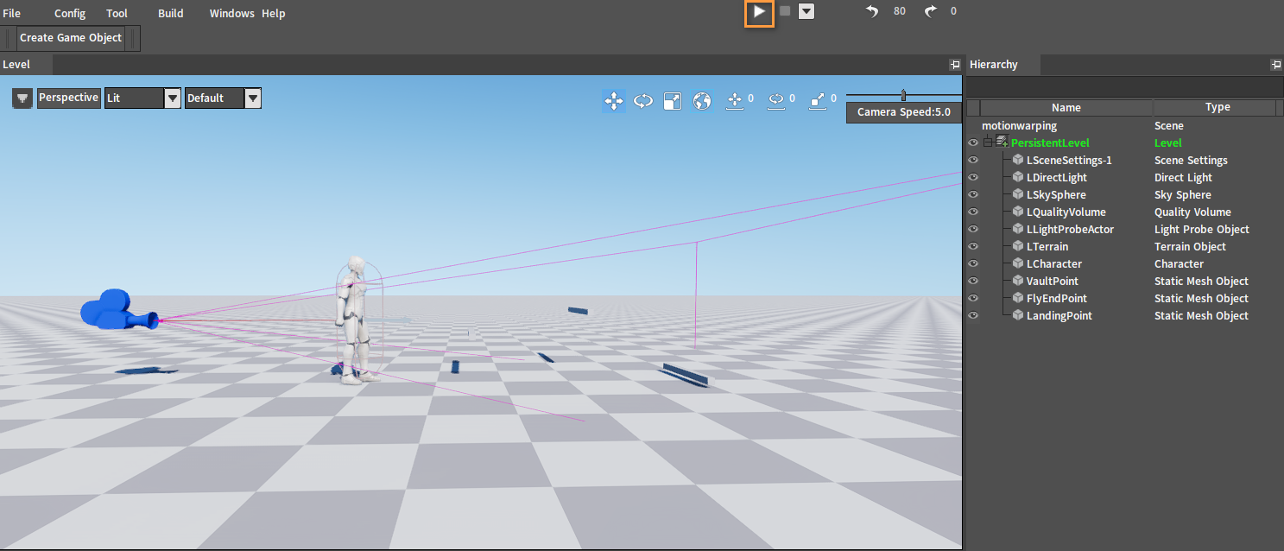Collapse the PersistentLevel tree node
This screenshot has width=1284, height=551.
tap(989, 142)
